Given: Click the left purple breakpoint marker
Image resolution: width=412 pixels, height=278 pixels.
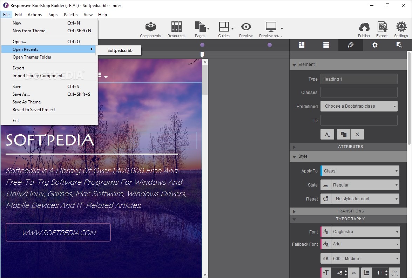Looking at the screenshot, I should click(x=202, y=45).
